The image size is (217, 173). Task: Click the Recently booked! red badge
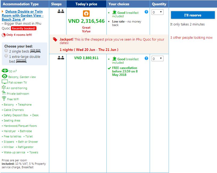(x=24, y=28)
